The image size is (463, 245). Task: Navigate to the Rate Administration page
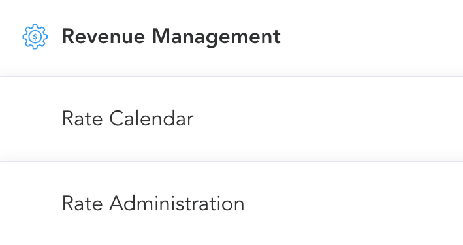tap(231, 204)
